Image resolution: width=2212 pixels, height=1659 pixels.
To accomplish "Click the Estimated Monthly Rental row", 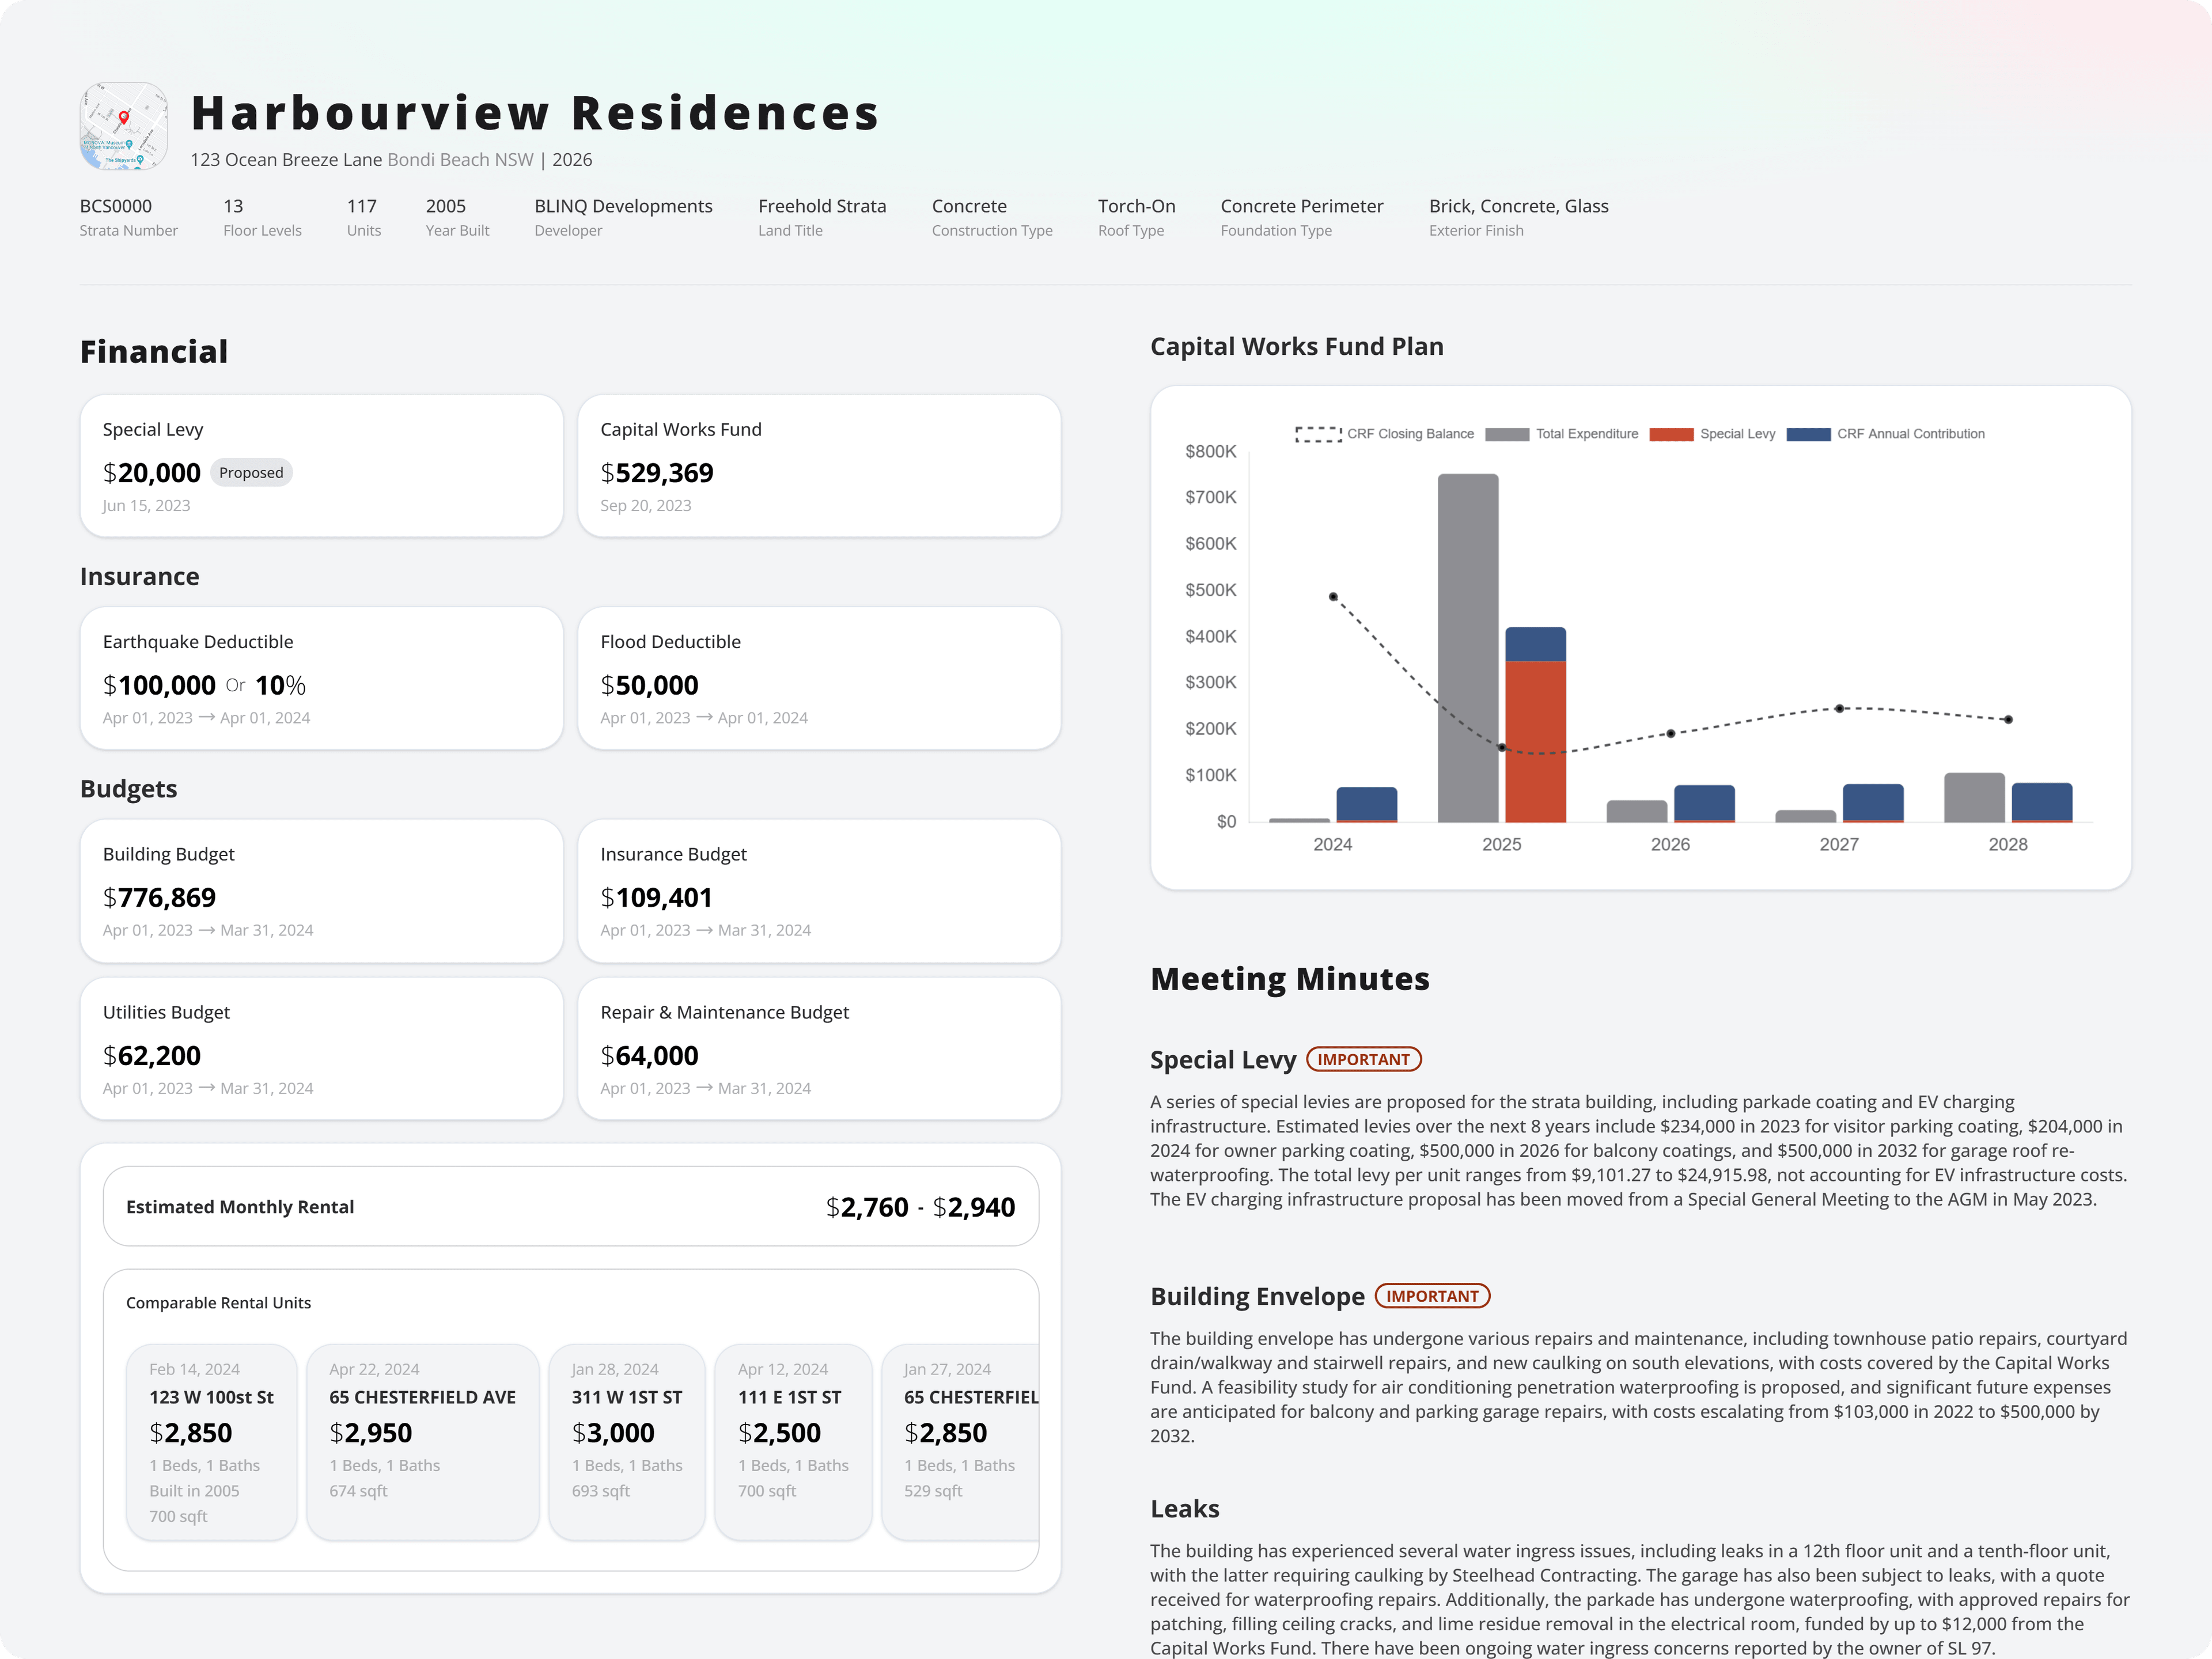I will coord(571,1206).
